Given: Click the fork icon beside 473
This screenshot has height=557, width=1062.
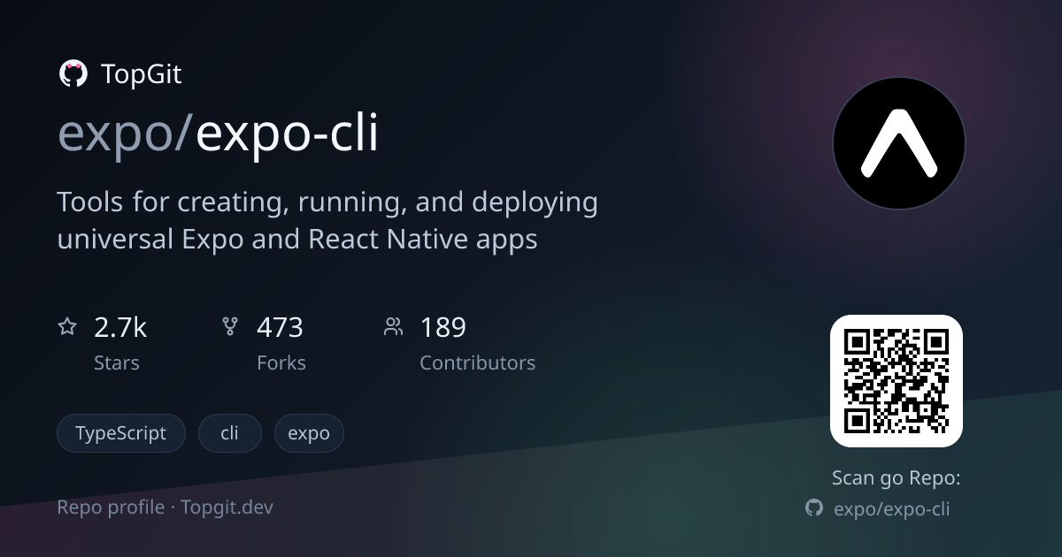Looking at the screenshot, I should pyautogui.click(x=230, y=327).
